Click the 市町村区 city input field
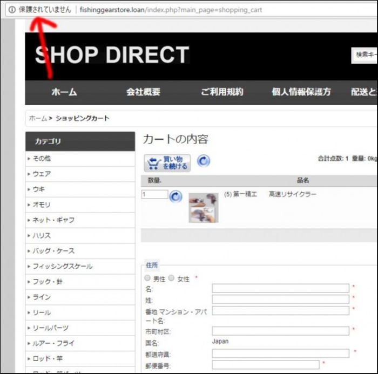The width and height of the screenshot is (378, 374). pos(280,331)
